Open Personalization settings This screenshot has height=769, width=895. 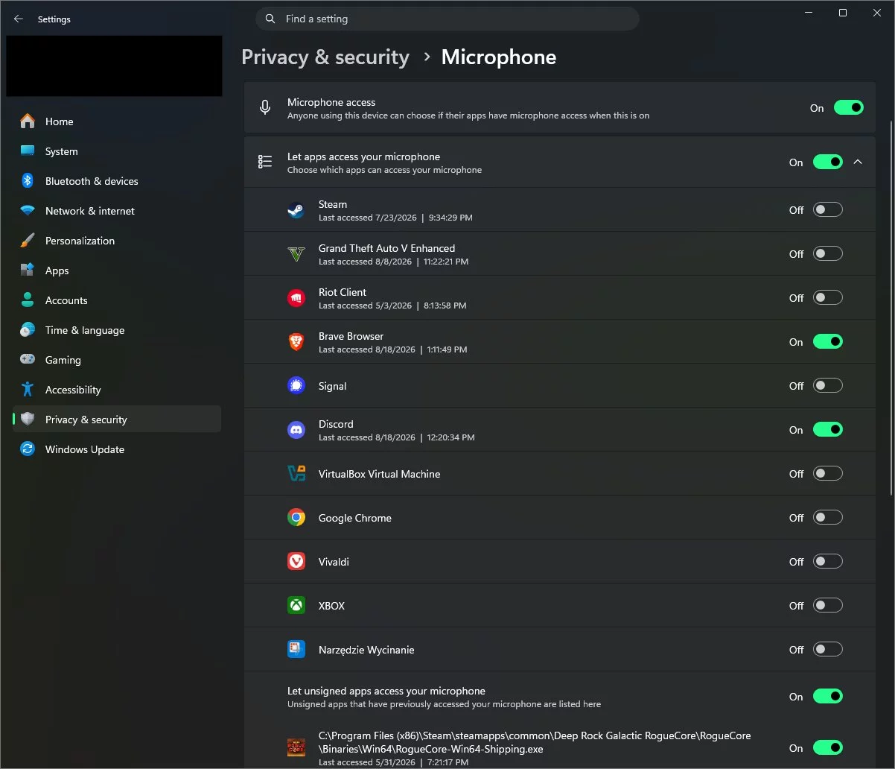tap(117, 241)
